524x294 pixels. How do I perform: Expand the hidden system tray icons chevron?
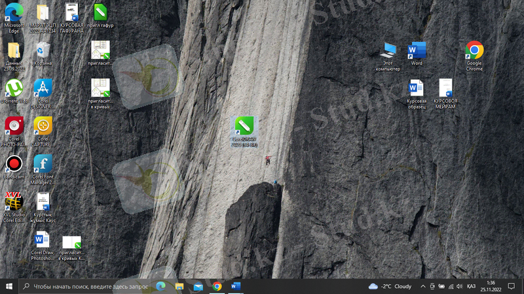(x=423, y=286)
